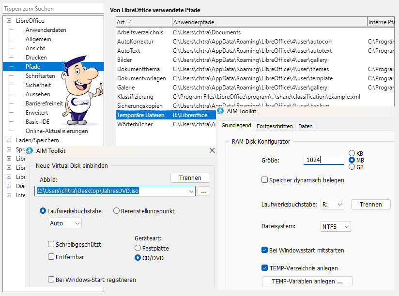399x296 pixels.
Task: Focus the Größe input field with 1024
Action: click(x=323, y=160)
